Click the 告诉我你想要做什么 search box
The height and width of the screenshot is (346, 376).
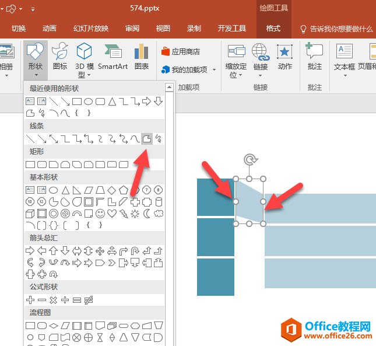click(337, 29)
